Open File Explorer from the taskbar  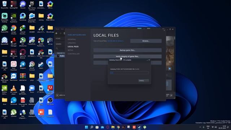point(113,127)
